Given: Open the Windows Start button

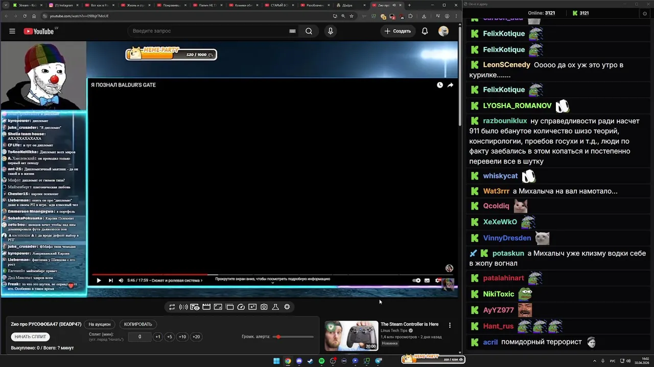Looking at the screenshot, I should pyautogui.click(x=276, y=361).
